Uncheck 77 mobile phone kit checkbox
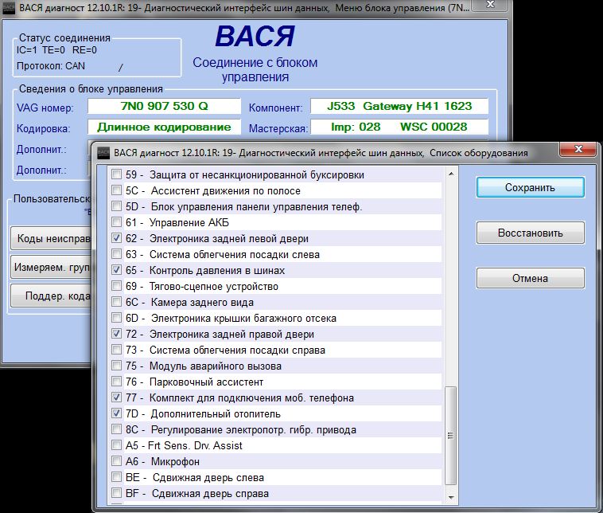Screen dimensions: 603x513 116,397
